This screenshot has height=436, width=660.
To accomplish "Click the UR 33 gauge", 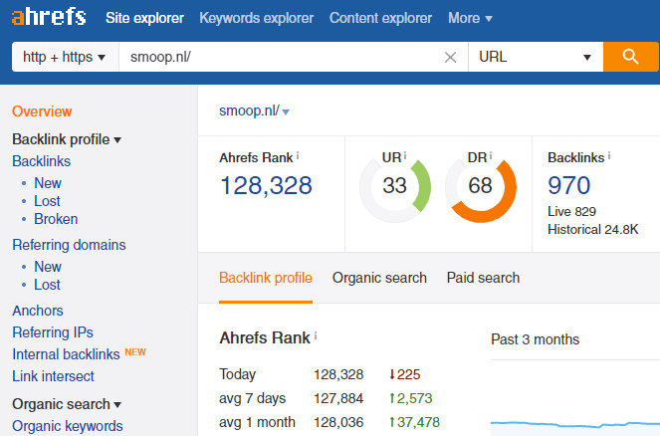I will 395,186.
